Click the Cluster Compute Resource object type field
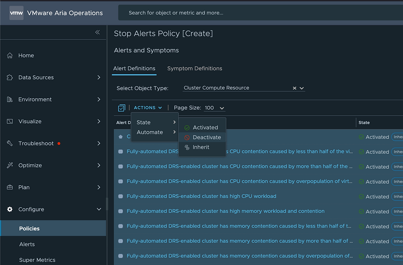403x265 pixels. pos(244,88)
